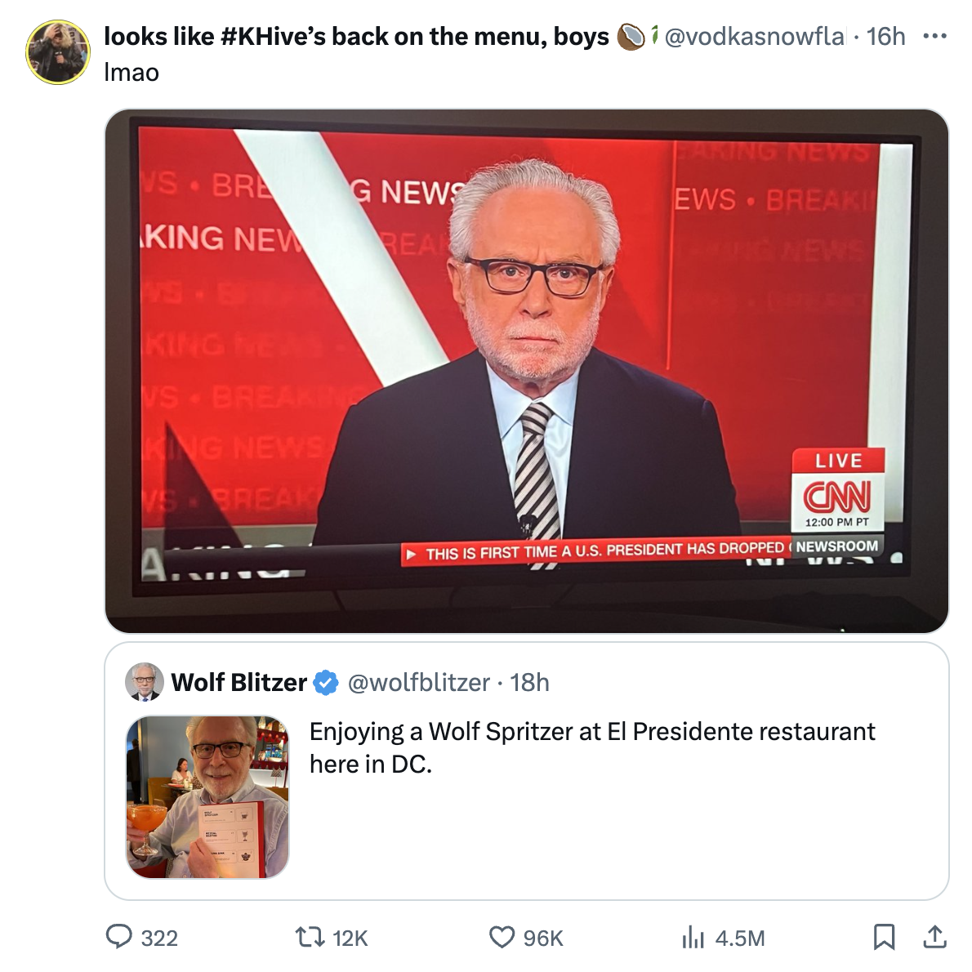Bookmark this post
Screen dimensions: 972x972
[x=884, y=936]
